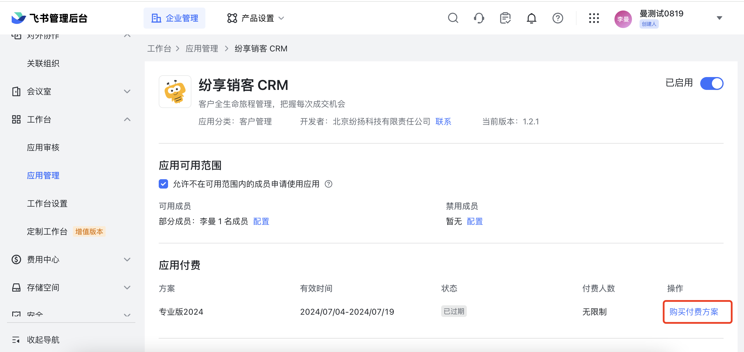Click the 产品设置 nodes icon
Viewport: 744px width, 352px height.
coord(232,18)
